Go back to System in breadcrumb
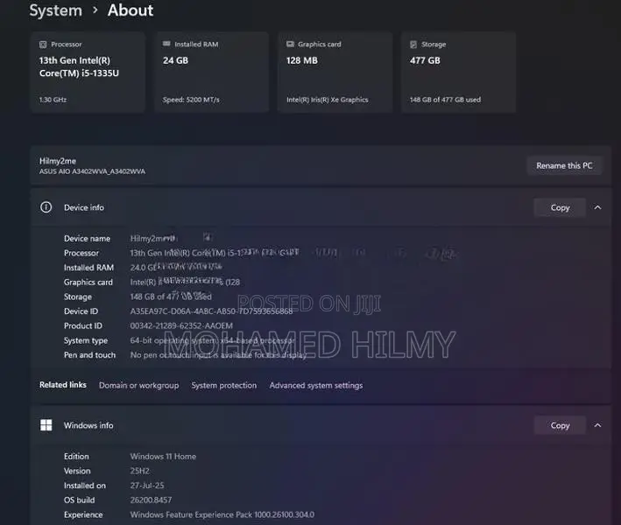 tap(55, 10)
